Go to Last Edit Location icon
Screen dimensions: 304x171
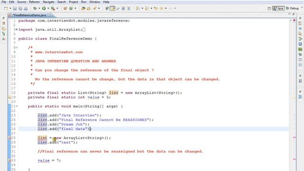pos(156,9)
